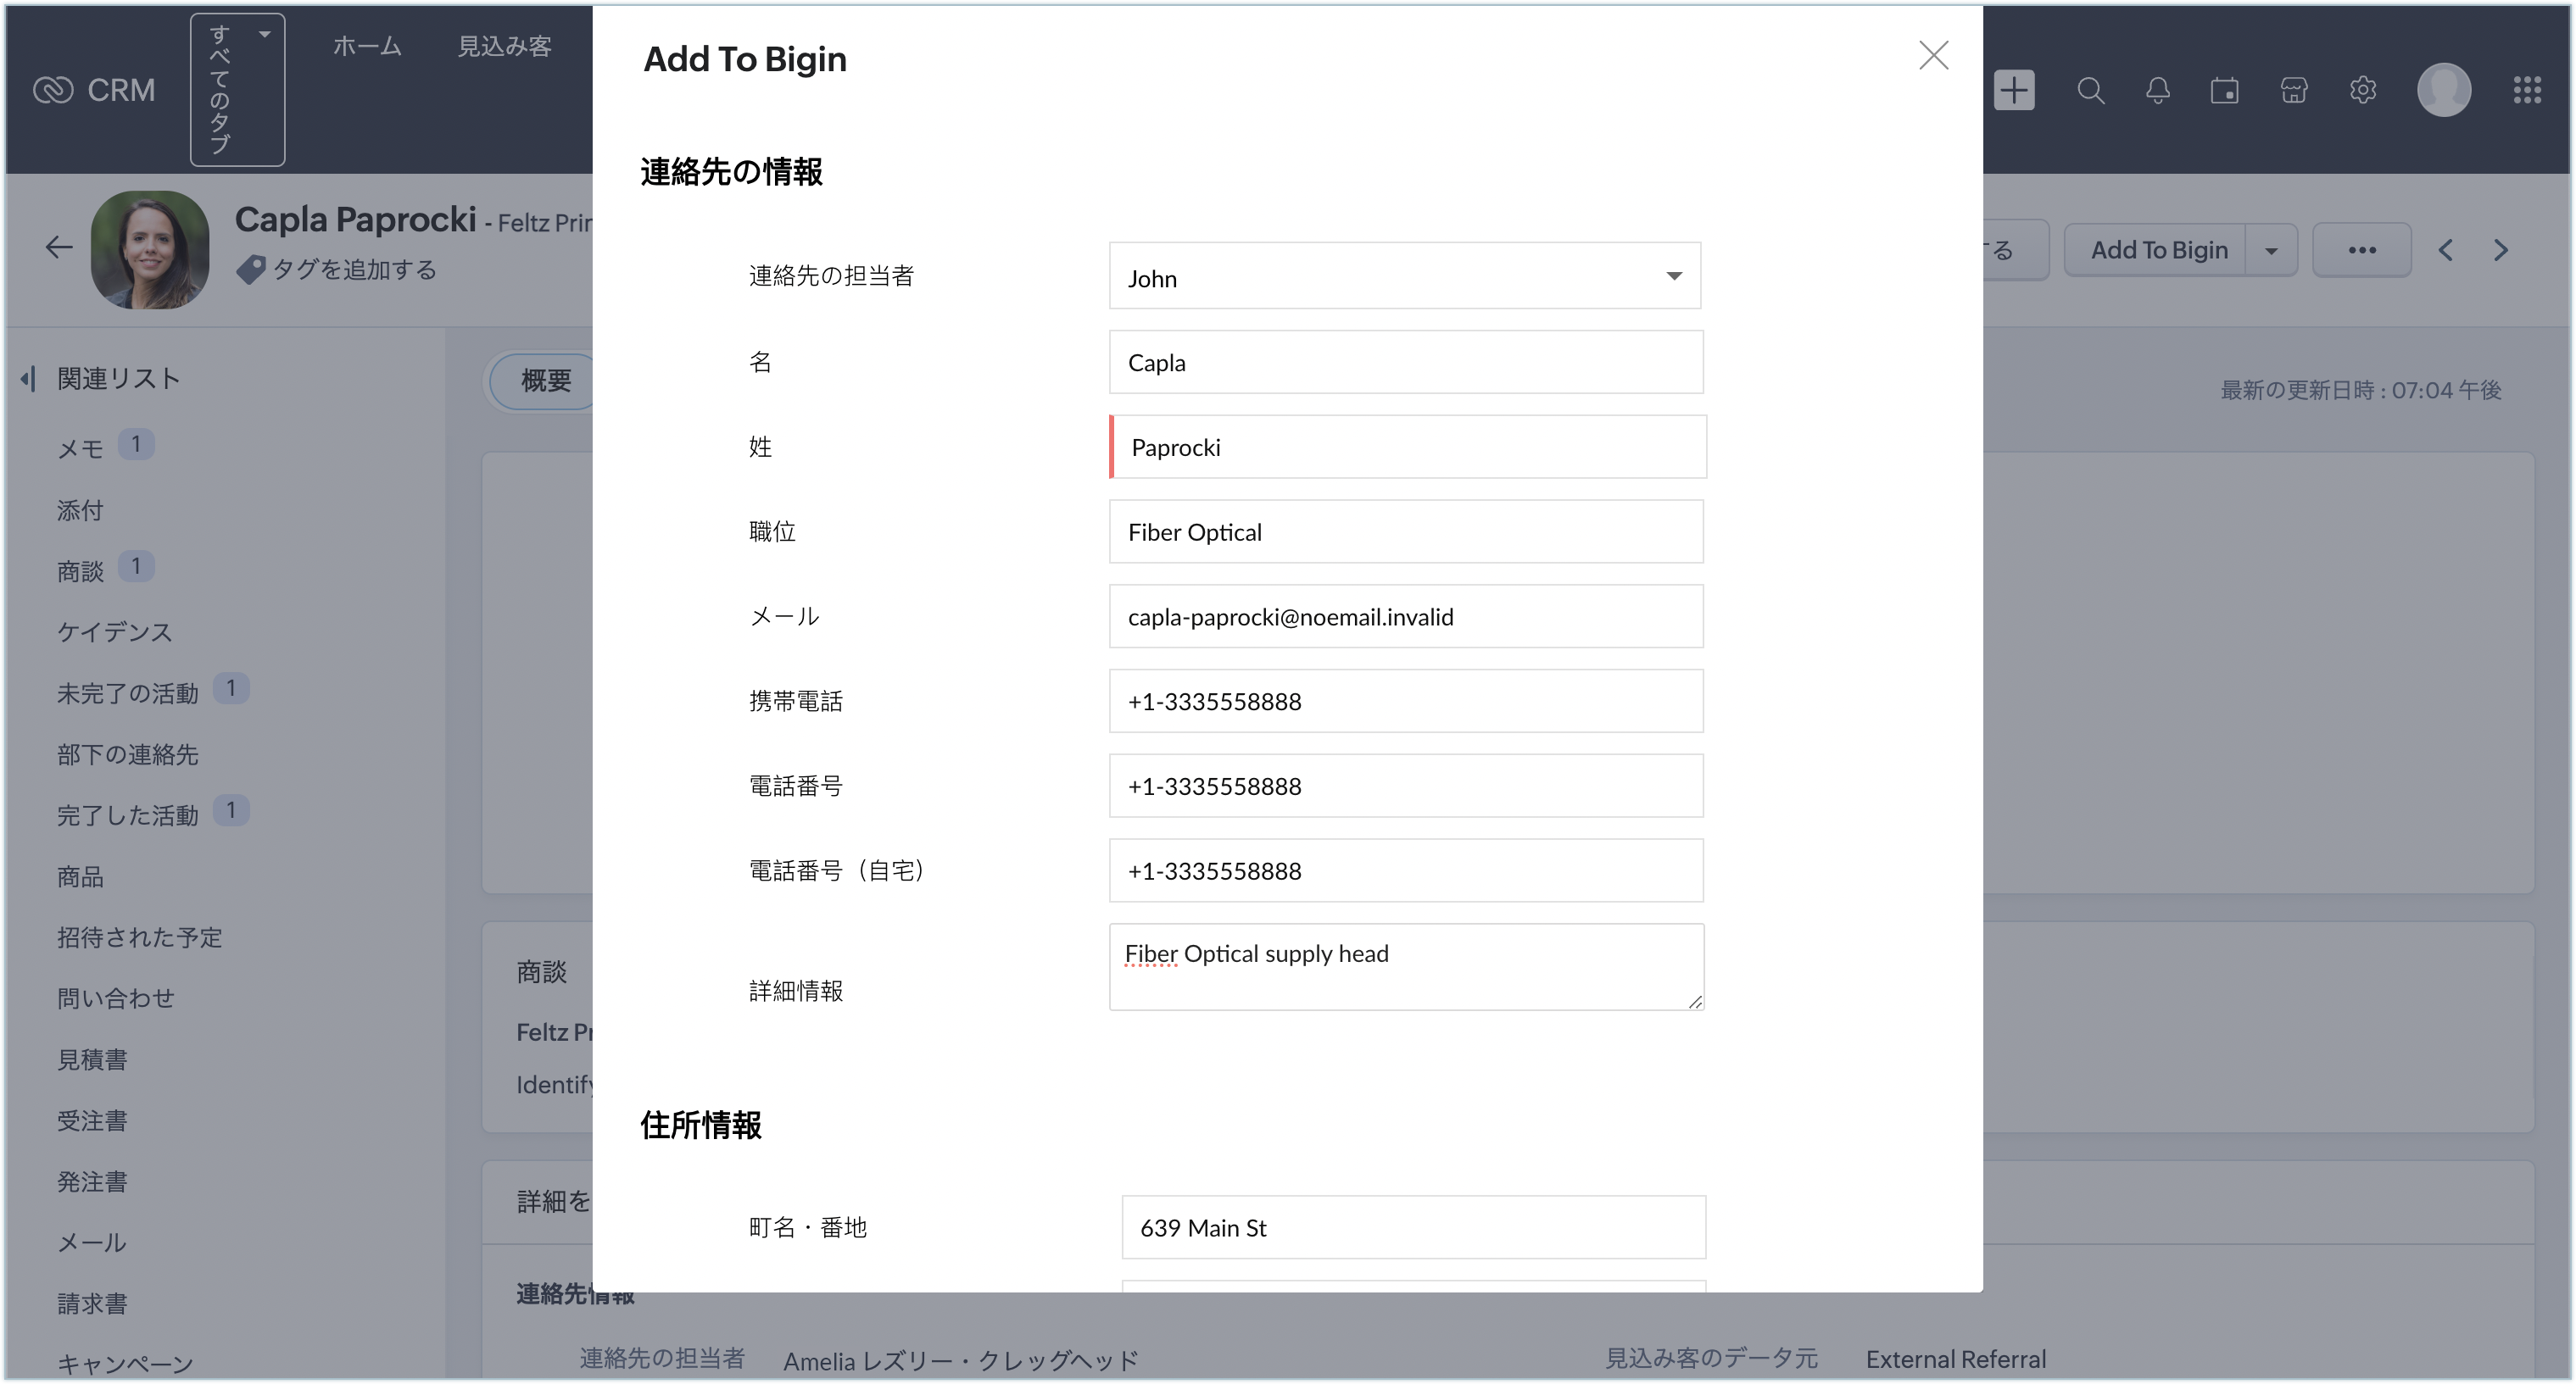Viewport: 2576px width, 1384px height.
Task: Open the Add To Bigin button's arrow menu
Action: click(x=2271, y=251)
